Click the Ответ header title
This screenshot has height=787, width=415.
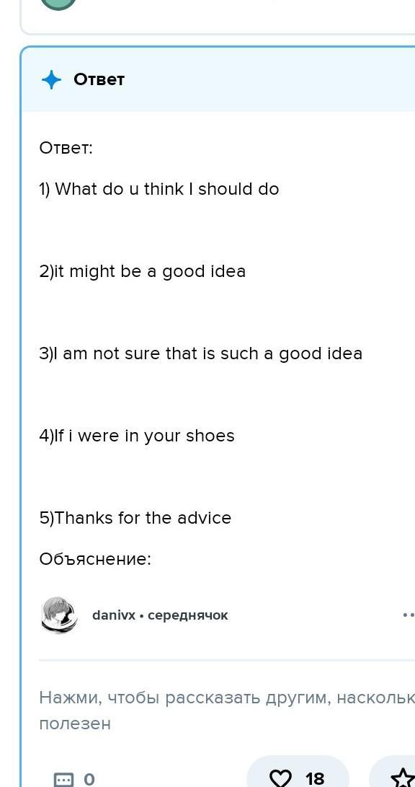tap(99, 79)
